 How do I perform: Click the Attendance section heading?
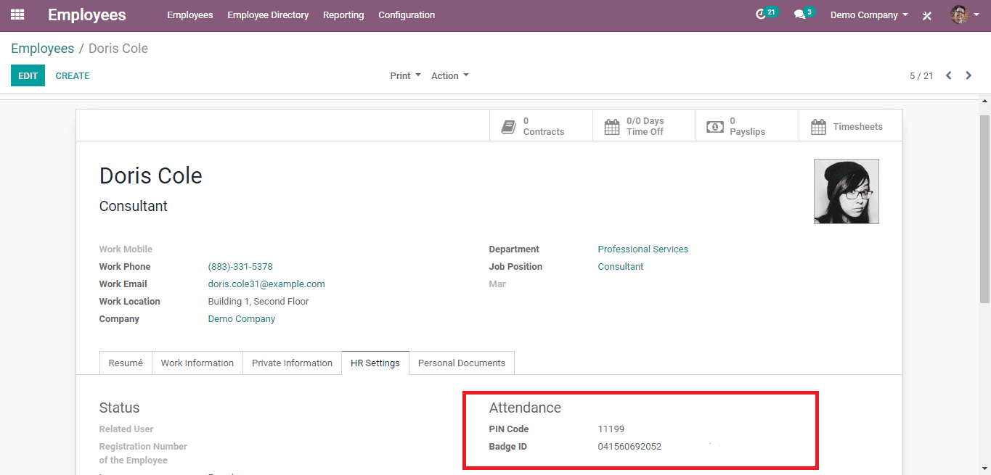pos(525,408)
